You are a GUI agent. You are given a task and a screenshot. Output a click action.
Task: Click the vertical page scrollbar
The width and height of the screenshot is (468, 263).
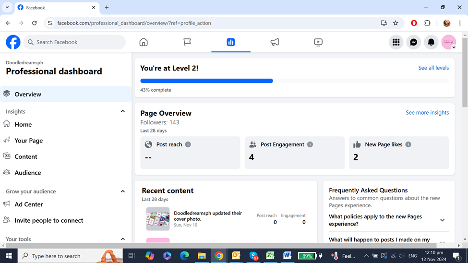tap(465, 72)
